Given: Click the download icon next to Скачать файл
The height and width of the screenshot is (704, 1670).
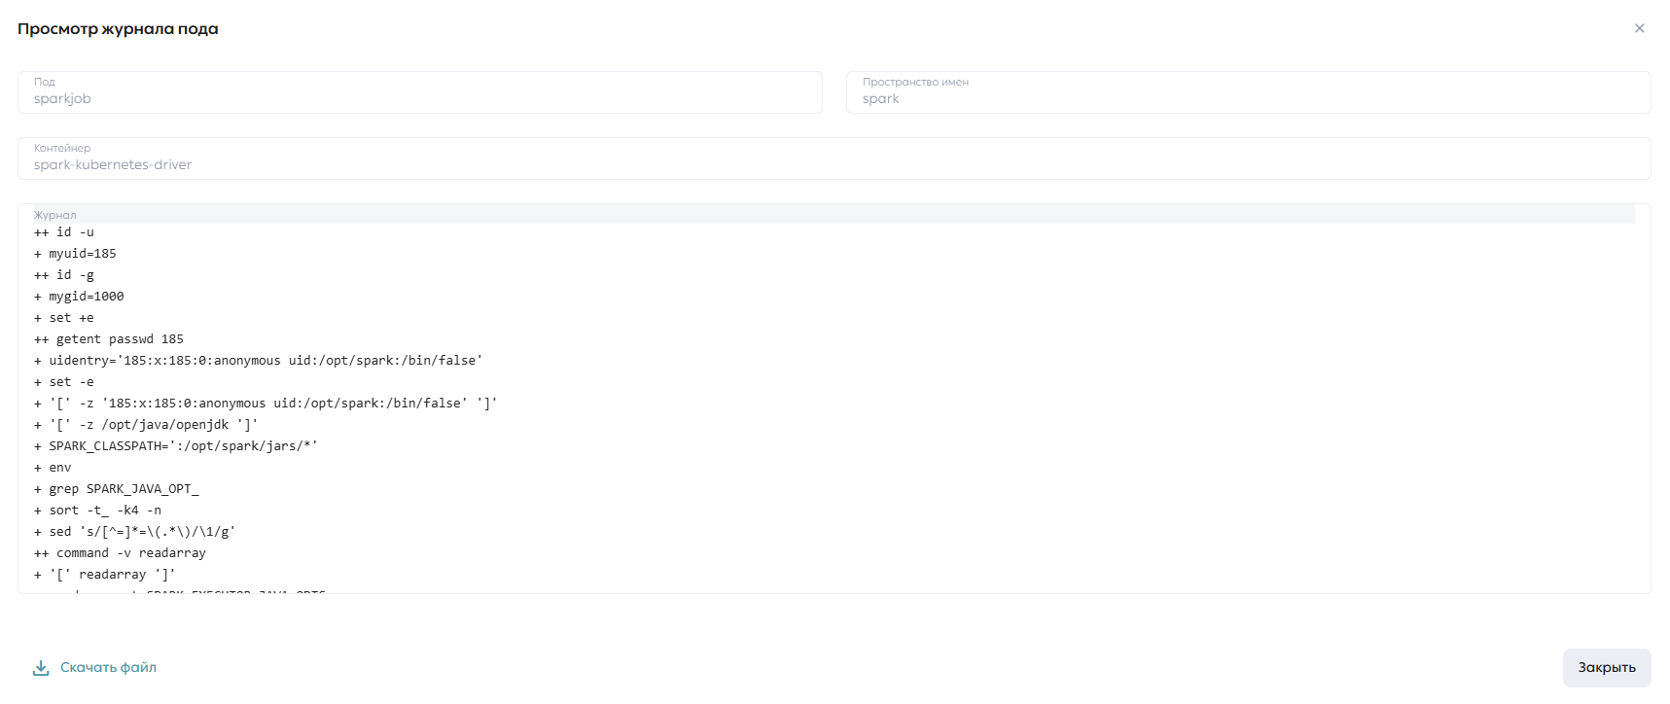Looking at the screenshot, I should pos(41,668).
